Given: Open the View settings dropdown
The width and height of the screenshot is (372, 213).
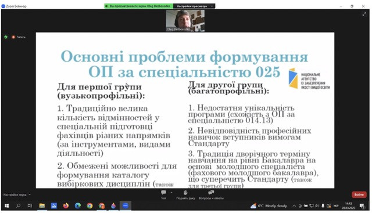Looking at the screenshot, I should pos(194,6).
